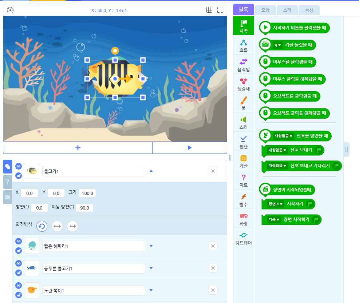The width and height of the screenshot is (359, 303).
Task: Switch to the 속성 tab
Action: pyautogui.click(x=309, y=10)
